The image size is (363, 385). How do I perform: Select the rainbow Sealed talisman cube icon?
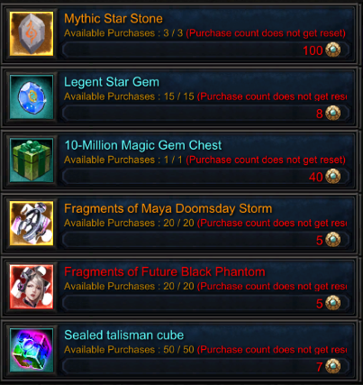coord(32,350)
